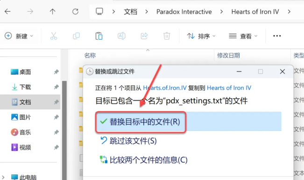
Task: Sort by 修改日期 column header
Action: [x=228, y=55]
